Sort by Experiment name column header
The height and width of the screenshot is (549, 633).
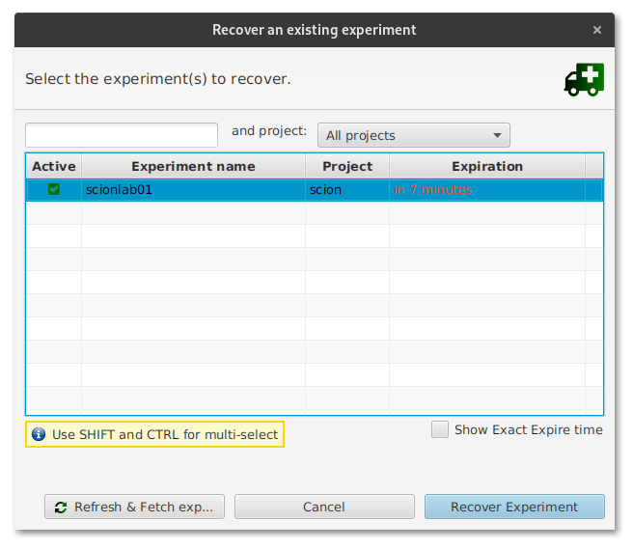pyautogui.click(x=193, y=166)
